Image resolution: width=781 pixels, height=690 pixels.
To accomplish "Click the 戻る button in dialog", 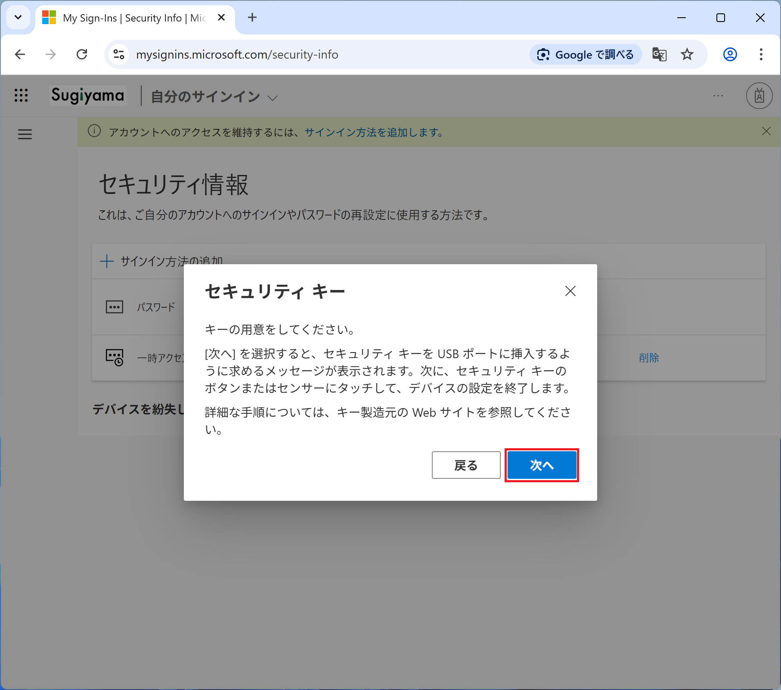I will pyautogui.click(x=466, y=465).
